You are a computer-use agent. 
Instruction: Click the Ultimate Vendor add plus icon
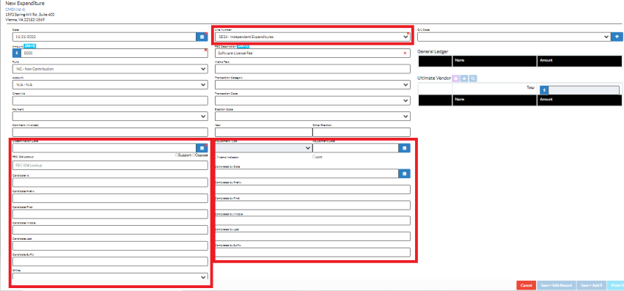tap(464, 79)
